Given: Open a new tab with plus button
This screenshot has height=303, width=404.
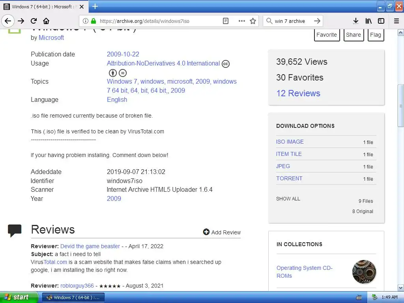Looking at the screenshot, I should coord(95,6).
